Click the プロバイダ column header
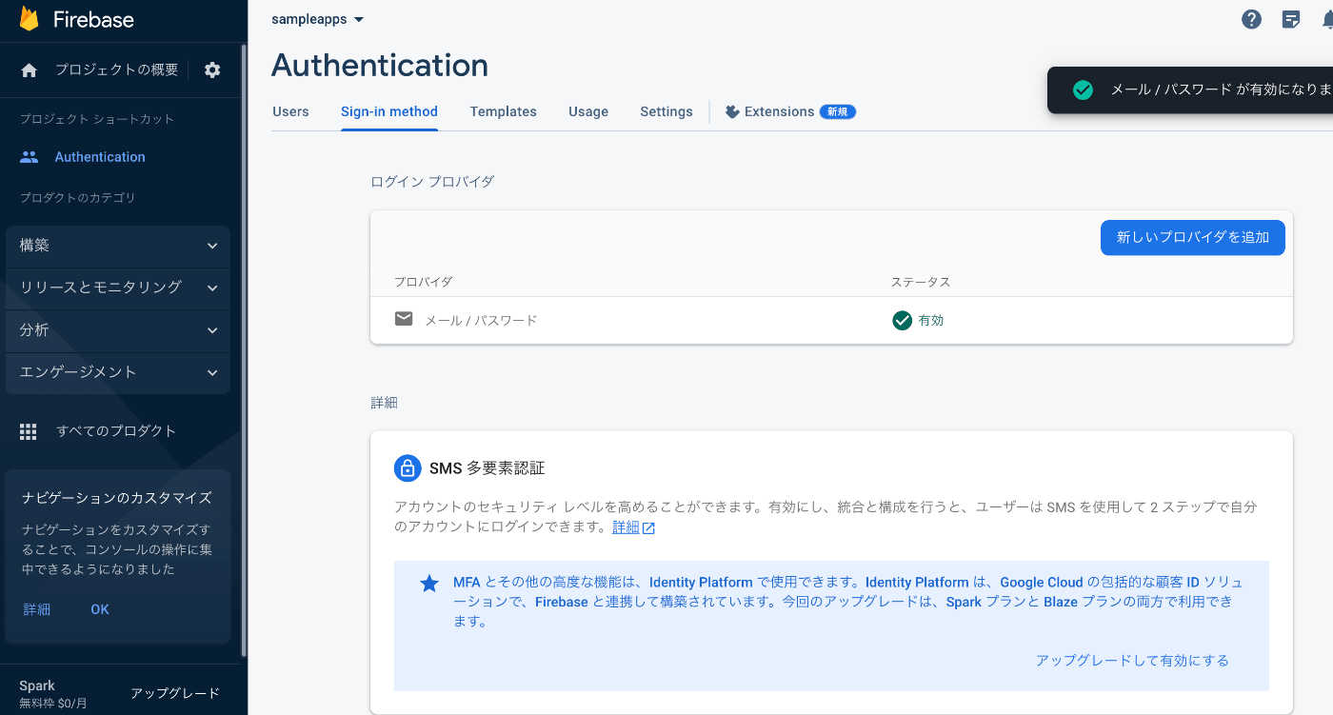Screen dimensions: 1333x715 coord(424,282)
